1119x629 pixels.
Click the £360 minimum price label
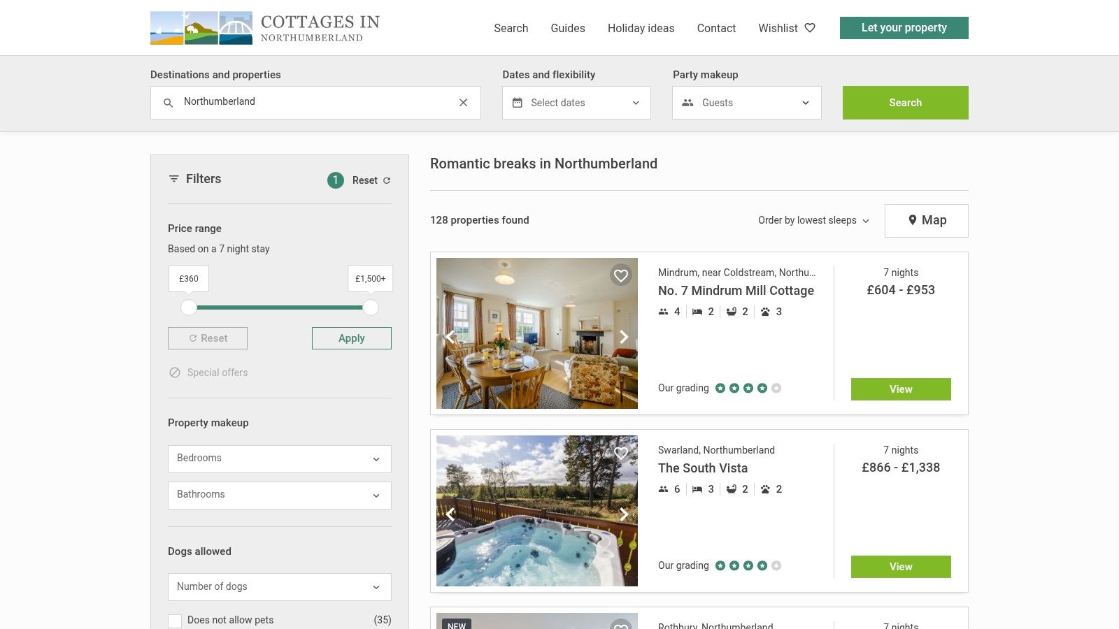click(189, 279)
